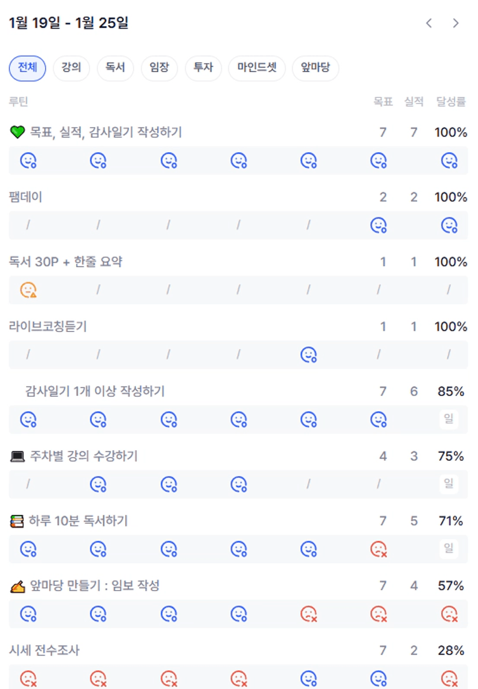Select the 마인드셋 tab
Screen dimensions: 478x689
pyautogui.click(x=257, y=68)
